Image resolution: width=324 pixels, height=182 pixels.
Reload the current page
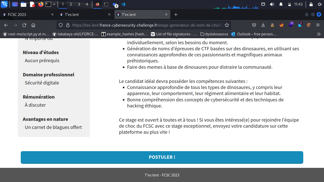pyautogui.click(x=24, y=25)
